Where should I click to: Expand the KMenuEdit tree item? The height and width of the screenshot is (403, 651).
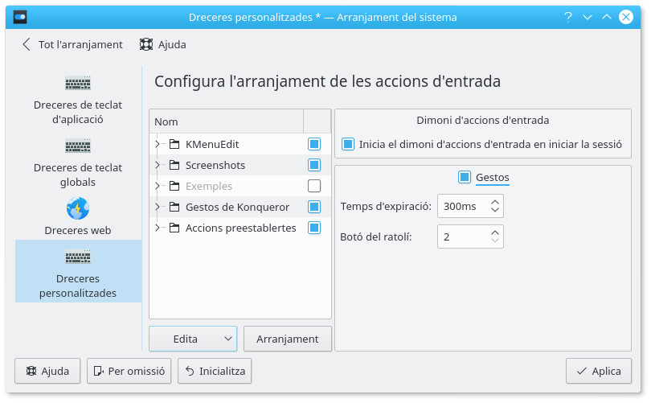(157, 144)
